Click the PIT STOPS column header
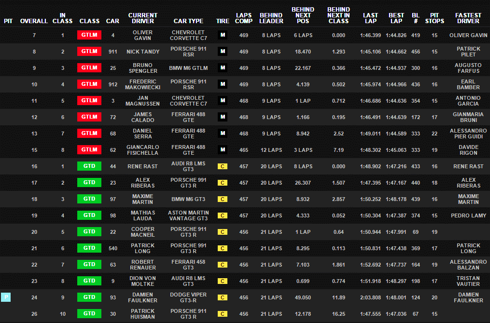Image resolution: width=490 pixels, height=323 pixels. [x=435, y=18]
